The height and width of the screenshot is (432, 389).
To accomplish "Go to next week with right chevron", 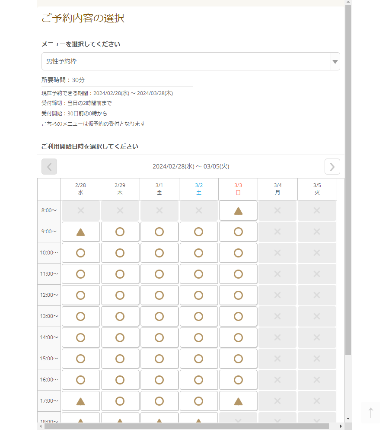I will [332, 167].
